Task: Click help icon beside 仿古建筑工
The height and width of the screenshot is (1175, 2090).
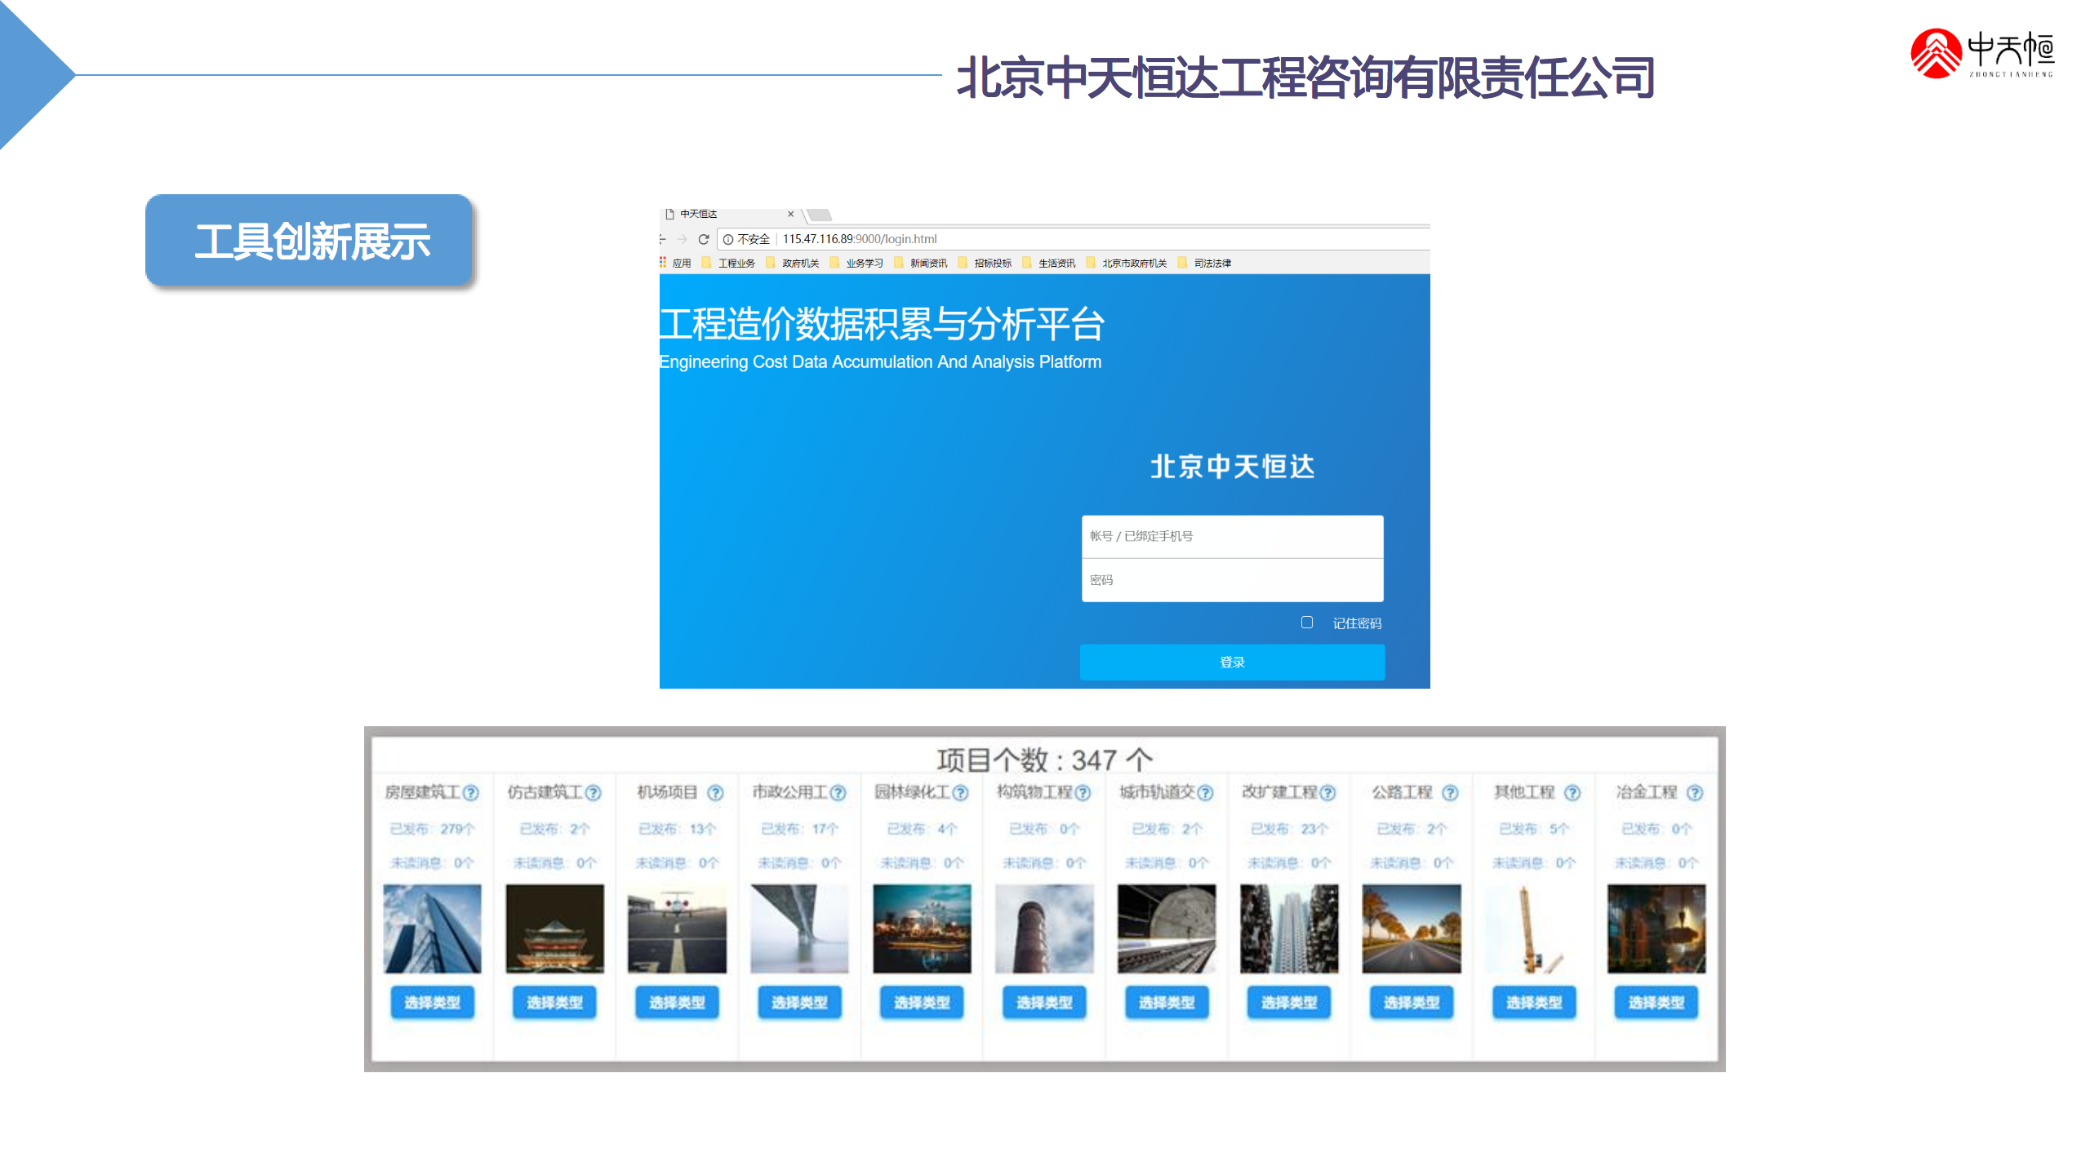Action: 594,792
